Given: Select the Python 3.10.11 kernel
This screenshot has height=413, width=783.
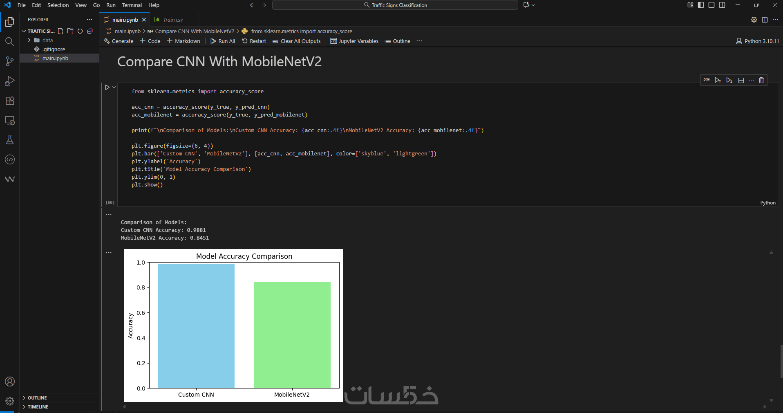Looking at the screenshot, I should click(x=758, y=41).
